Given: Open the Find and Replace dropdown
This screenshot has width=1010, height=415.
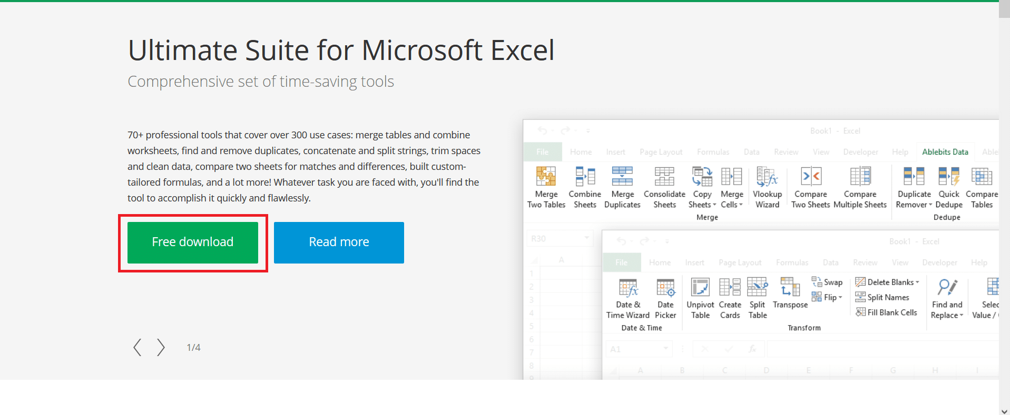Looking at the screenshot, I should (947, 298).
